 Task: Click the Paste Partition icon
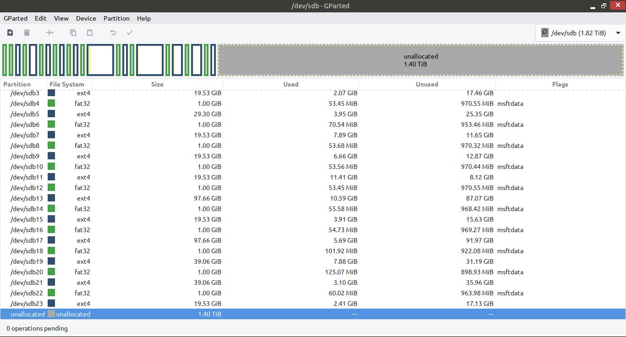(89, 33)
